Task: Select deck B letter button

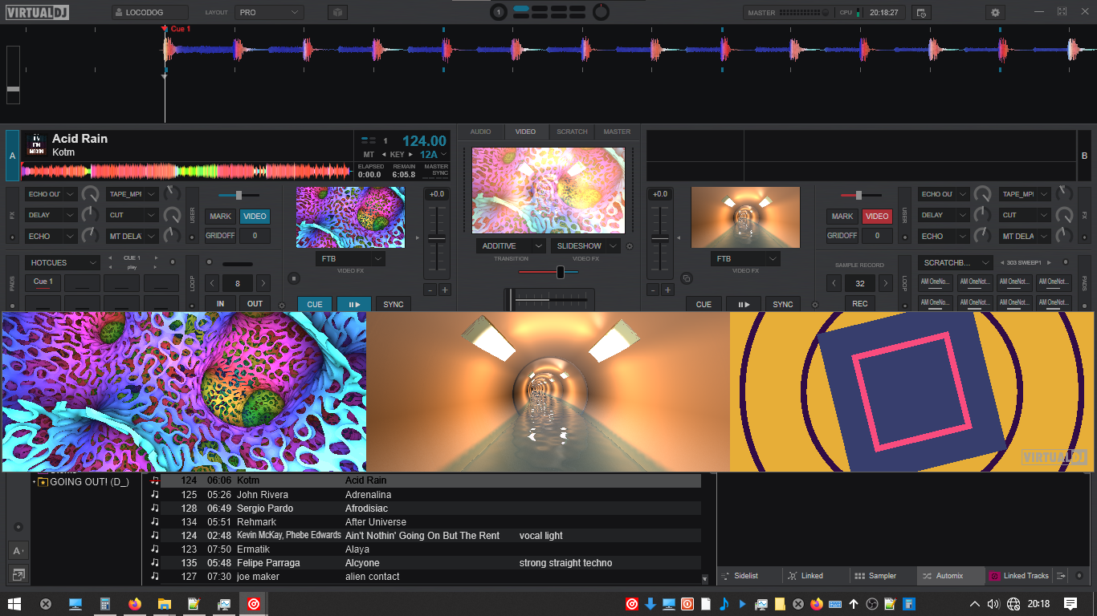Action: pyautogui.click(x=1084, y=155)
